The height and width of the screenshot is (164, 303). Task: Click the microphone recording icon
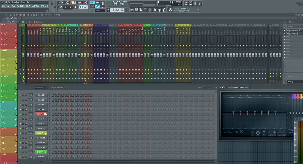(195, 3)
